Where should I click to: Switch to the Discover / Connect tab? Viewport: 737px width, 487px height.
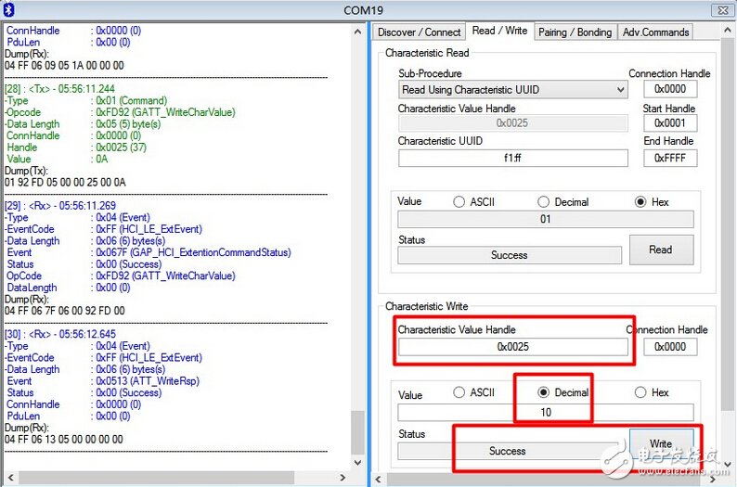(x=418, y=32)
